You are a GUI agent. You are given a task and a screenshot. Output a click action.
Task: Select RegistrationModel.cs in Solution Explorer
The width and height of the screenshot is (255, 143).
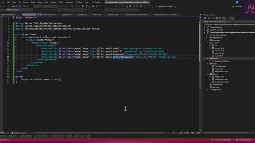click(222, 61)
